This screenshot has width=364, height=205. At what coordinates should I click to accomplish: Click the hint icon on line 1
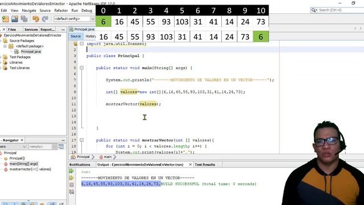(x=75, y=44)
